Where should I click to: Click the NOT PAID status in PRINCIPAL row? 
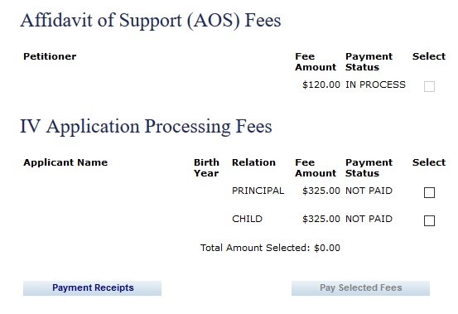pos(369,191)
